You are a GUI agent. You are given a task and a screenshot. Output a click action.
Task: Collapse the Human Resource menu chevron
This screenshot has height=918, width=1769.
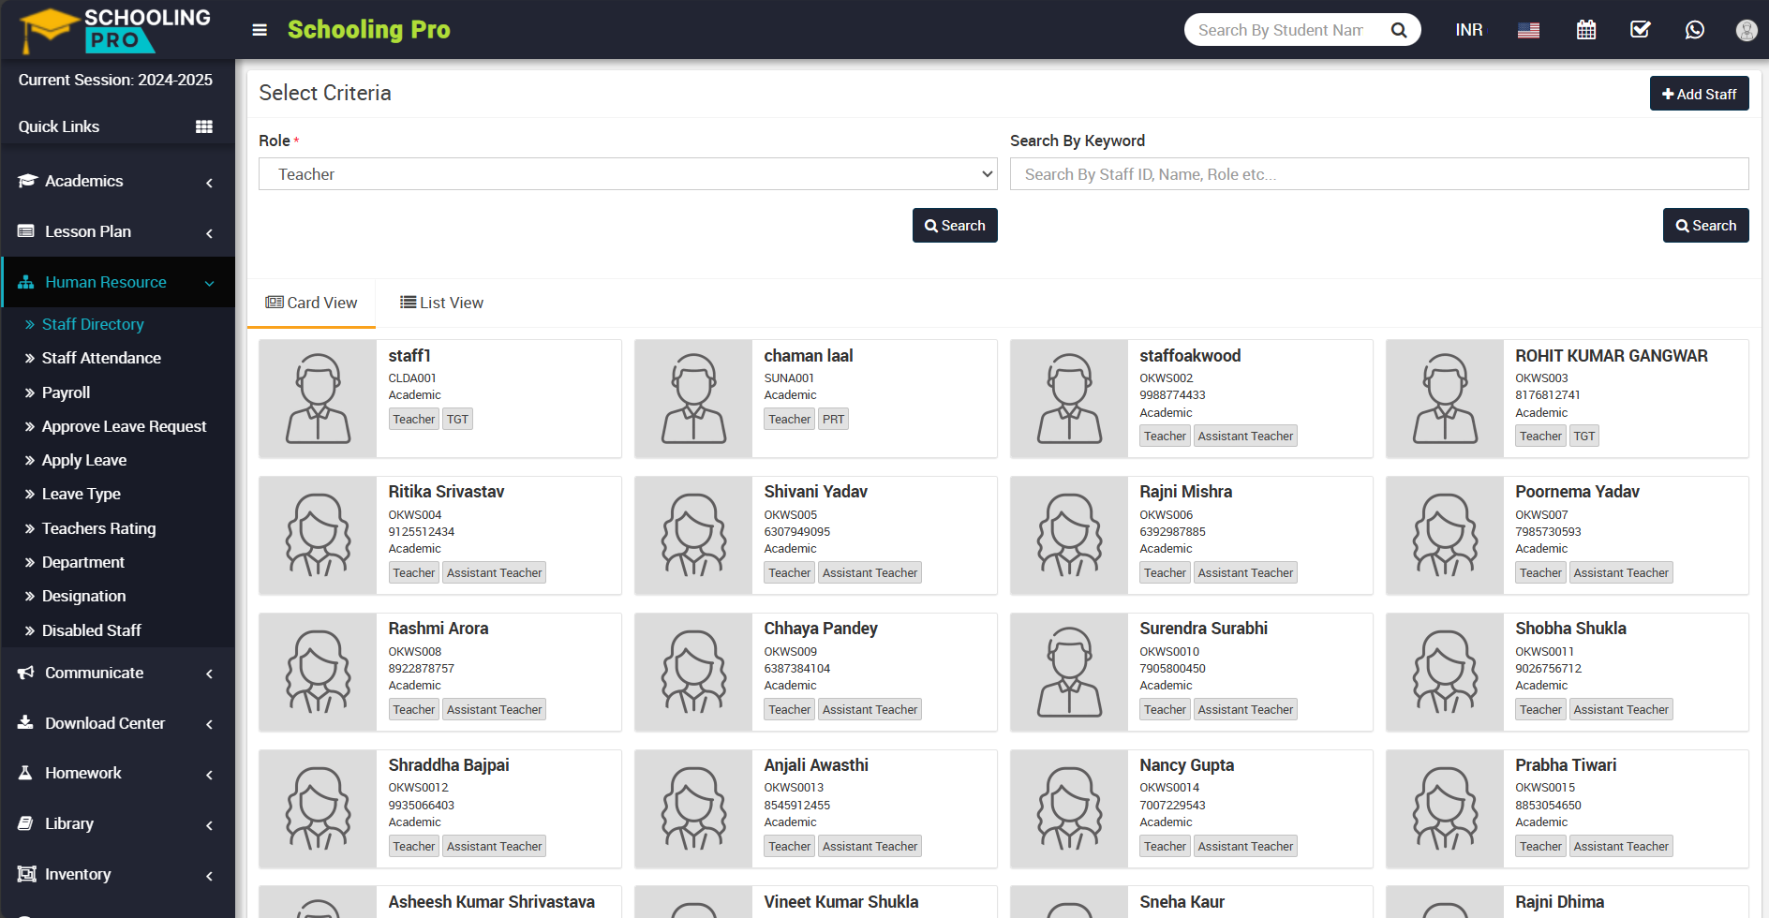point(209,283)
